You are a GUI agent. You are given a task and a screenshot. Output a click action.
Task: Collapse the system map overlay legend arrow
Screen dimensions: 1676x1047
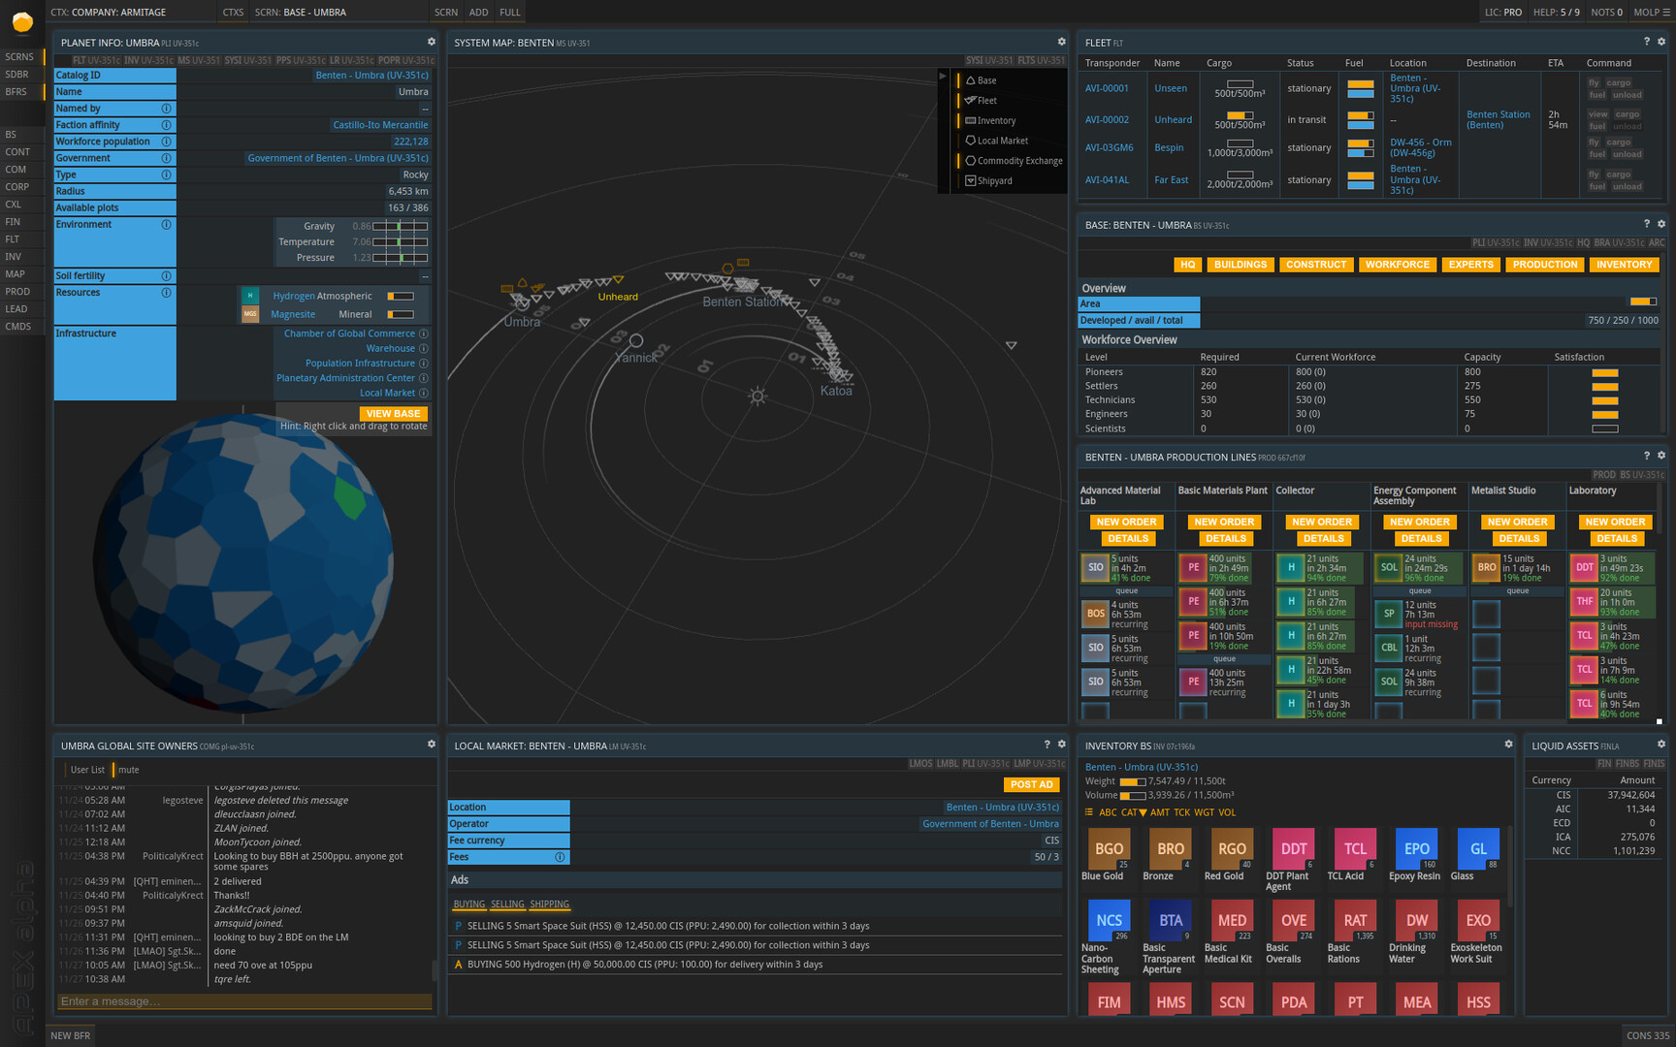pyautogui.click(x=942, y=77)
